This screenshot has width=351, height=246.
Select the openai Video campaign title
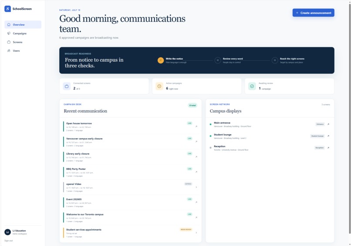click(74, 184)
